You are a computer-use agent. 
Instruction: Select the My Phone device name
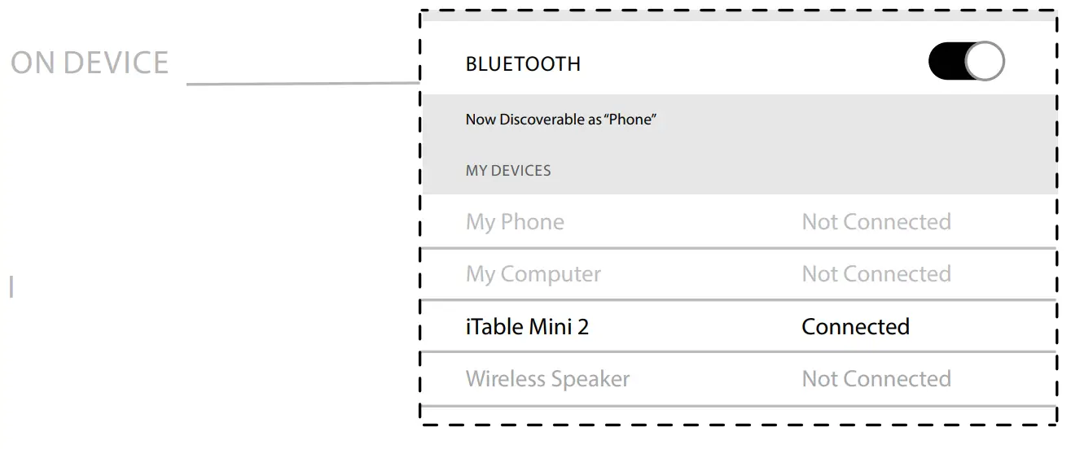(515, 222)
